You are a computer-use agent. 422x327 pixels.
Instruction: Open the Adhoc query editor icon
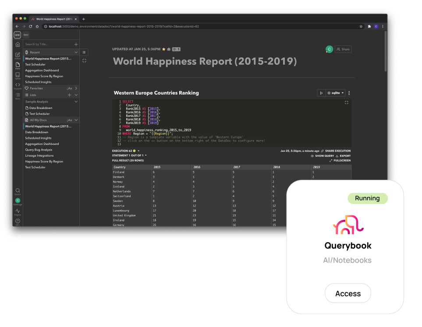[x=18, y=55]
